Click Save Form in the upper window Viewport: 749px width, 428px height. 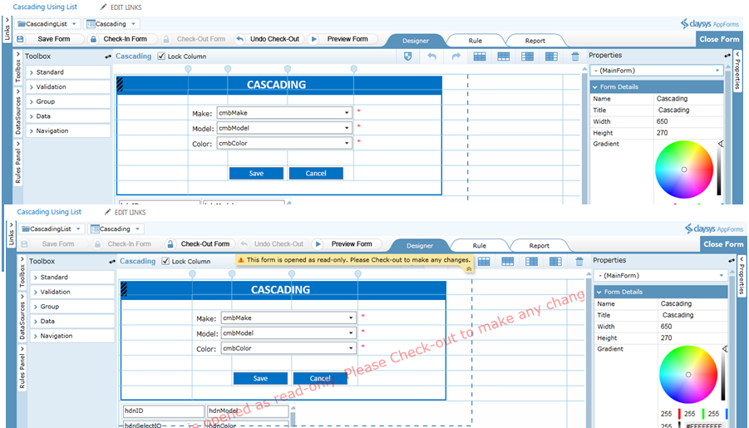50,39
